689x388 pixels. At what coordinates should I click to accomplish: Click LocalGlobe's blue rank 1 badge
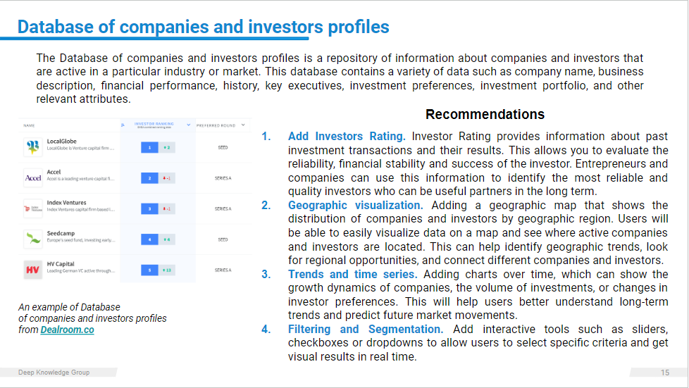(150, 147)
